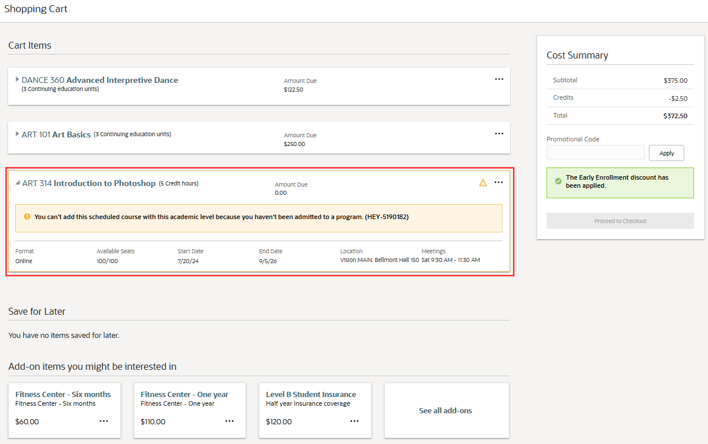Open See all add-ons link

tap(445, 410)
